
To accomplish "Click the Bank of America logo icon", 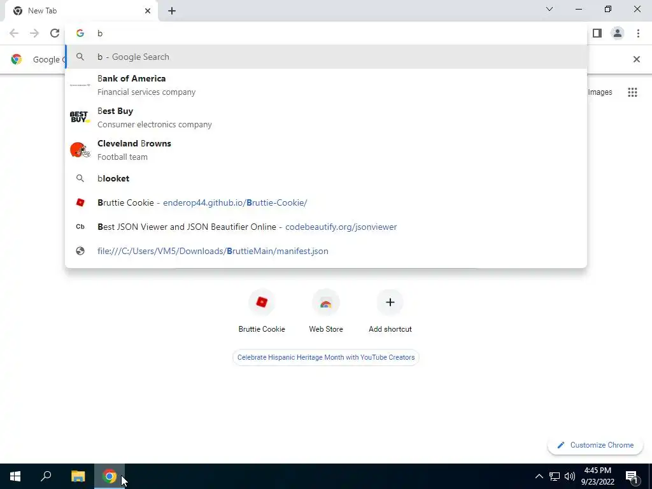I will [80, 85].
